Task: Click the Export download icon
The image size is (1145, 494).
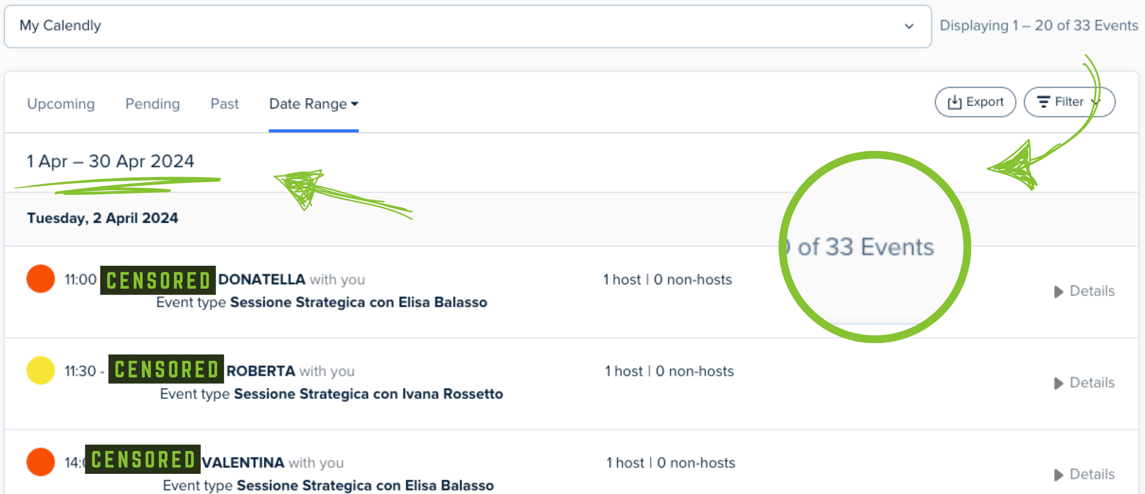Action: click(954, 102)
